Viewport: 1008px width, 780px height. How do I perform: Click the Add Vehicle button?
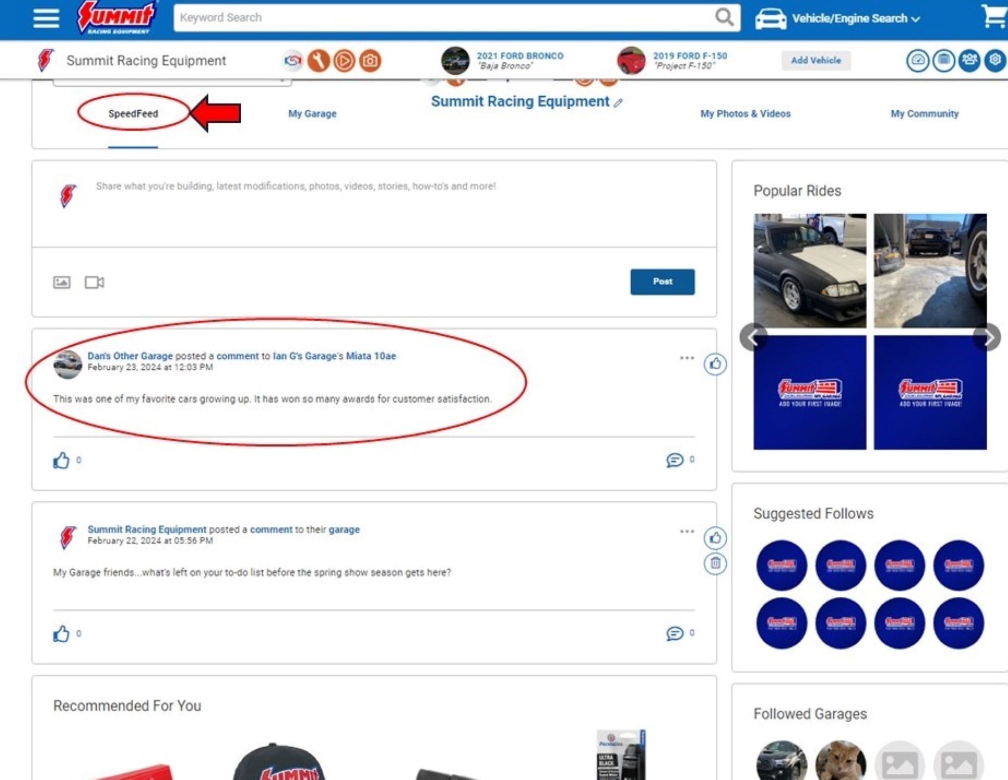816,60
